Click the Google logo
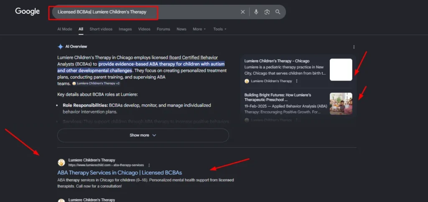This screenshot has height=202, width=428. point(27,12)
